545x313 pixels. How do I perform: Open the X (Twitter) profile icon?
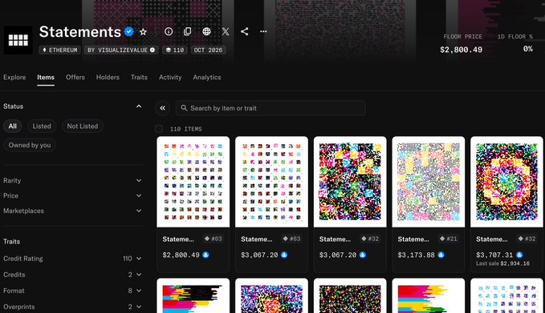tap(226, 31)
